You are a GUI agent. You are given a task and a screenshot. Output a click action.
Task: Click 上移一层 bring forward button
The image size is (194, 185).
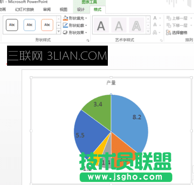(177, 18)
